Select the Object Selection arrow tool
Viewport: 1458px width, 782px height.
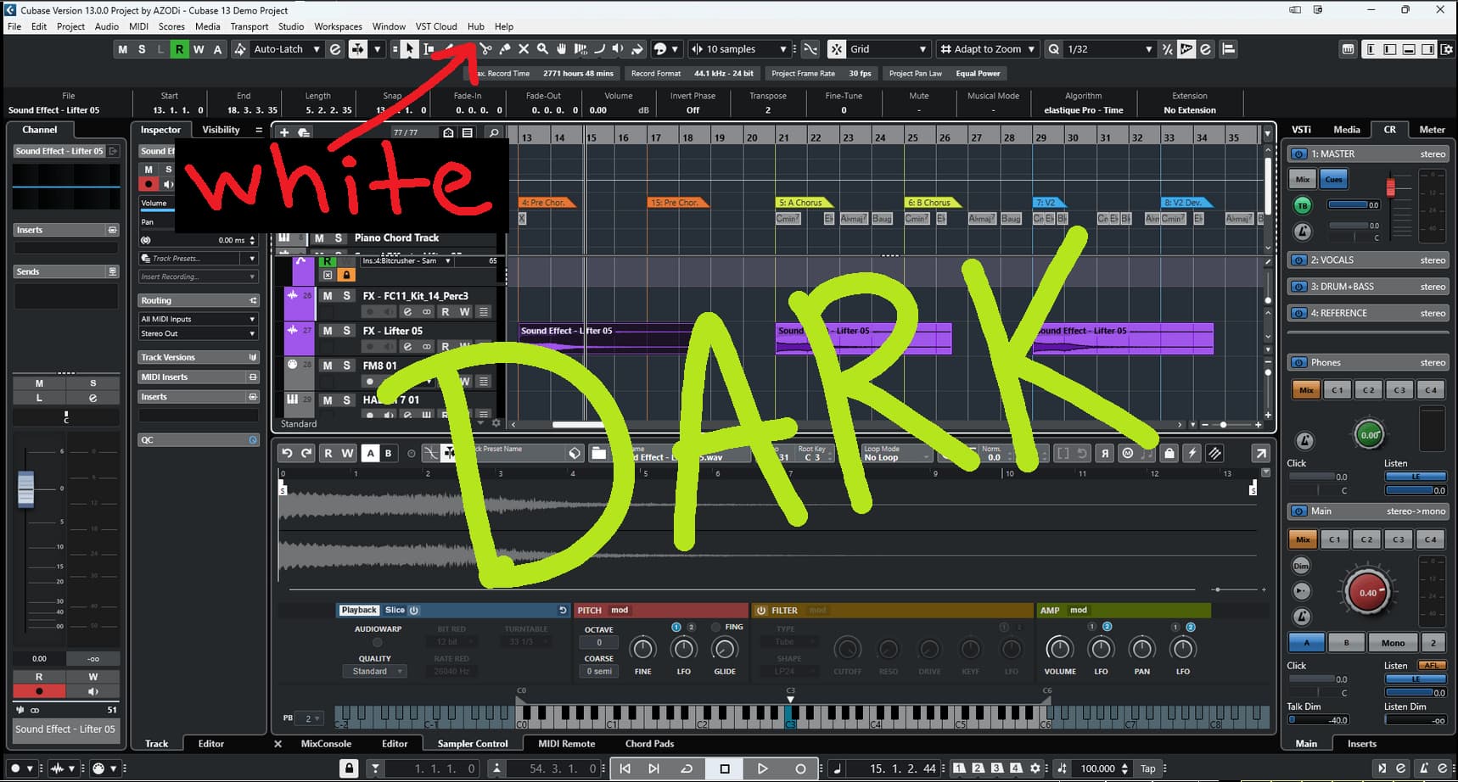[x=410, y=49]
